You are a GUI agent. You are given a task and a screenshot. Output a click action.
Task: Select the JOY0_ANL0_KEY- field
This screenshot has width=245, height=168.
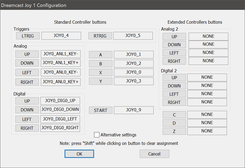(x=61, y=72)
